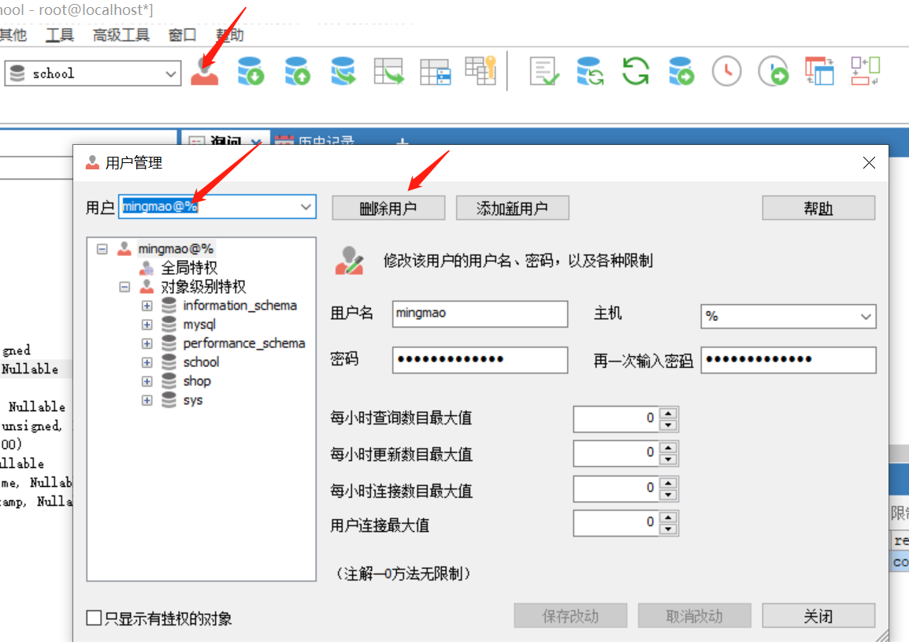Click the schema designer table icon

819,72
